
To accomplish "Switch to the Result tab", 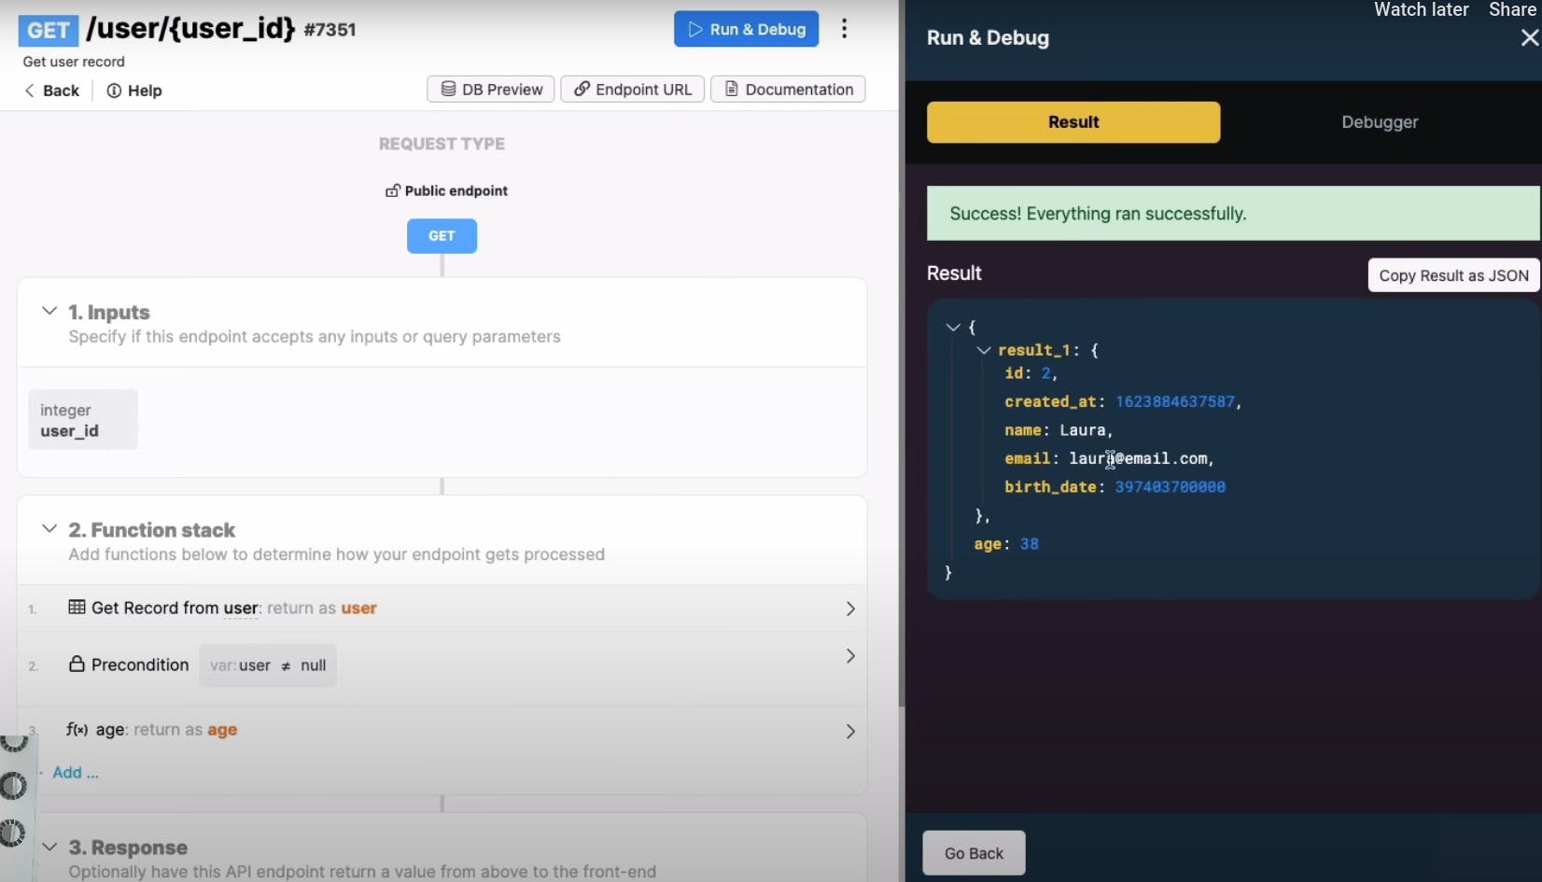I will [1073, 122].
